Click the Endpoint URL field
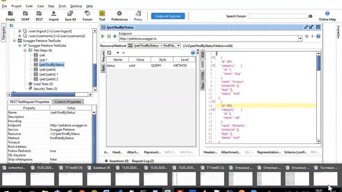This screenshot has width=342, height=192. tap(208, 38)
